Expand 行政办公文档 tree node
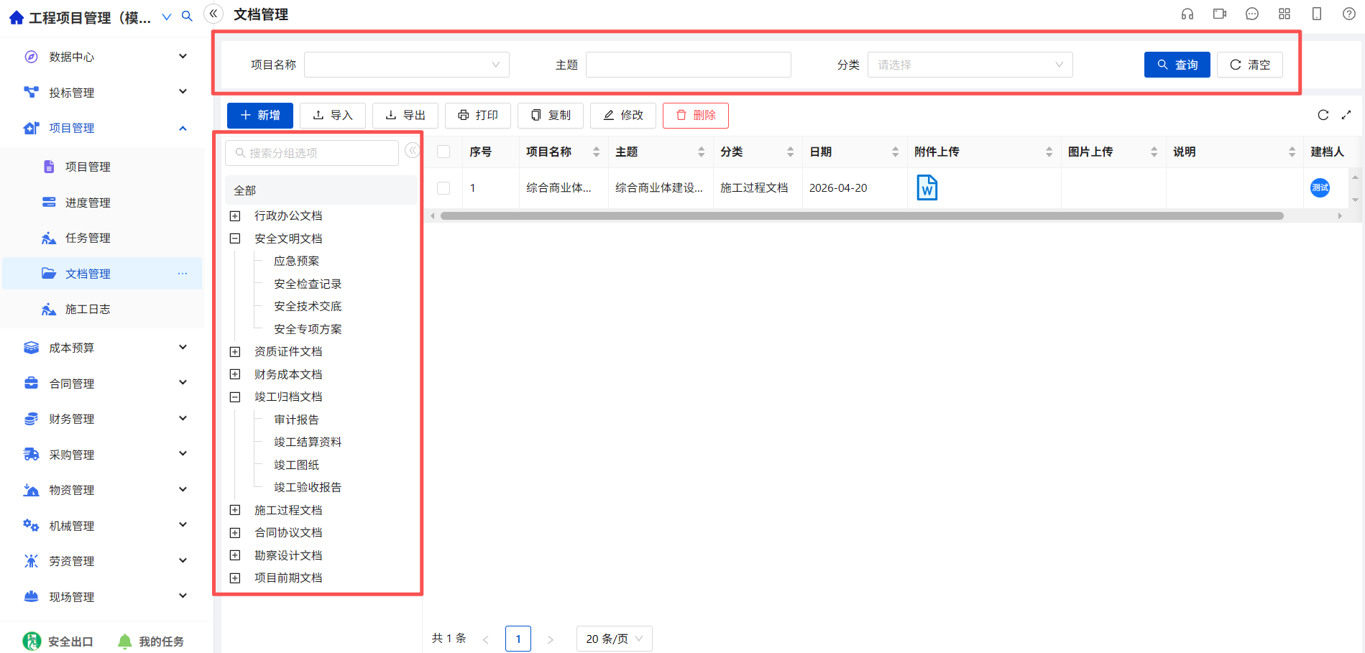The image size is (1365, 653). [x=235, y=216]
